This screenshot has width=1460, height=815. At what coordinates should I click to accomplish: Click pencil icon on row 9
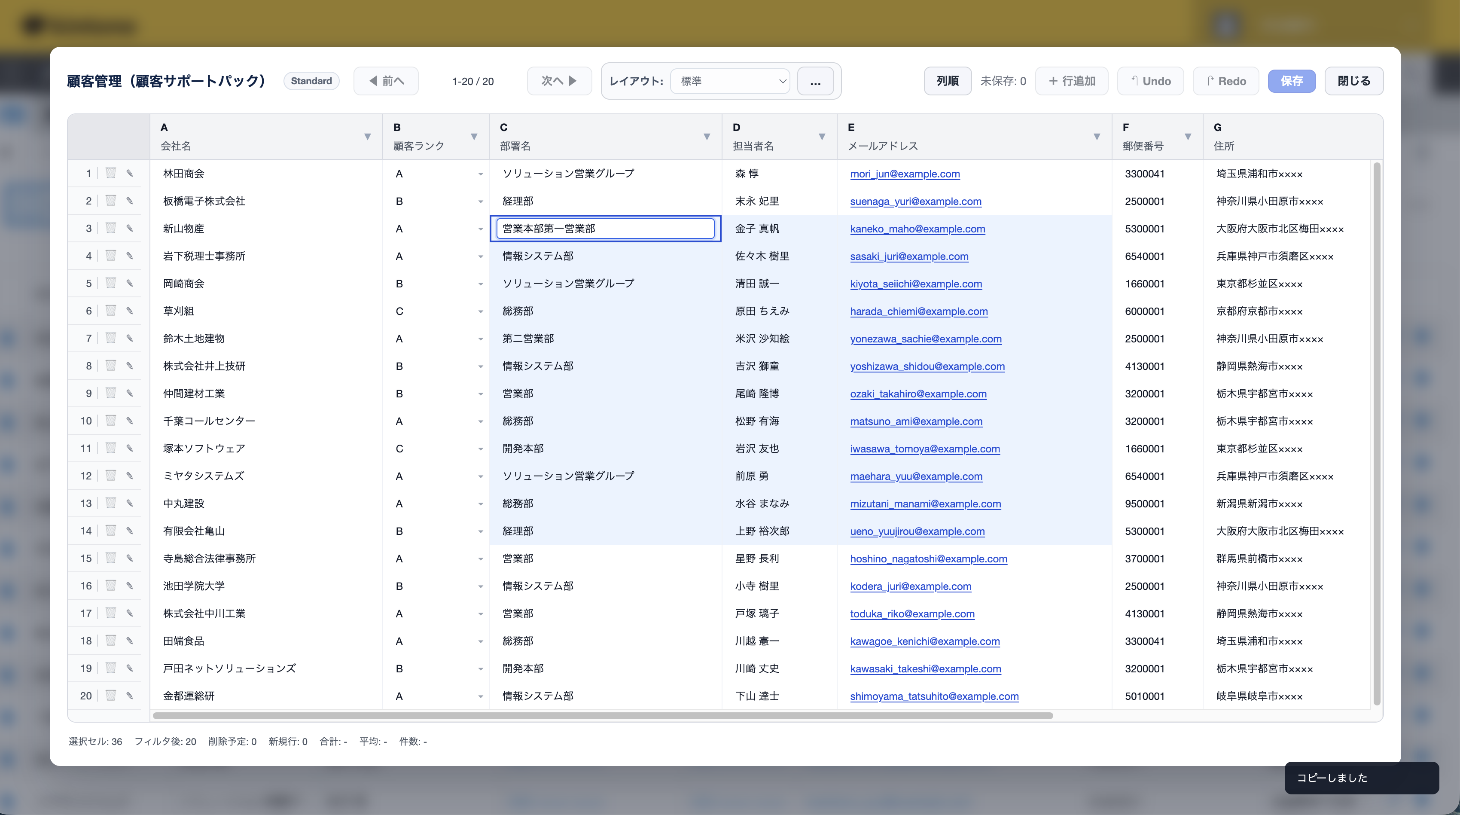click(130, 394)
